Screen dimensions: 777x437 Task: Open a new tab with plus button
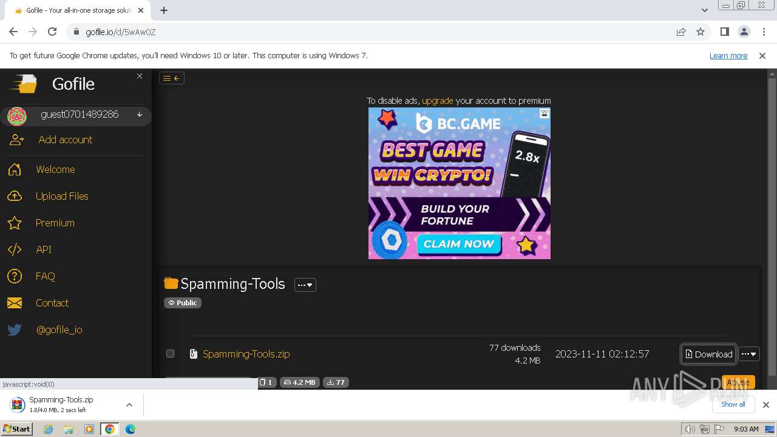(x=164, y=10)
